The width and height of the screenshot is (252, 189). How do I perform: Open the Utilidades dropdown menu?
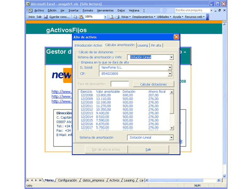pos(164,17)
